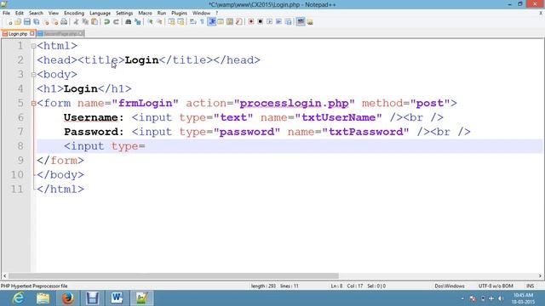Click the horizontal scrollbar thumb
This screenshot has height=306, width=545.
[x=174, y=275]
